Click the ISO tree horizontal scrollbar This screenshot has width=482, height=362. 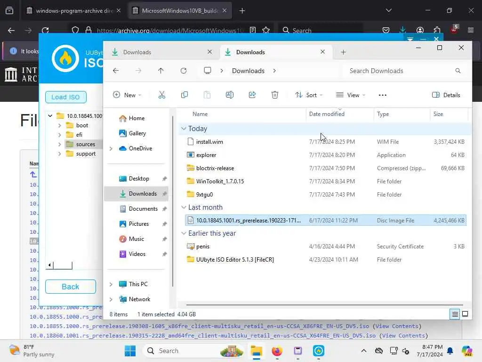pyautogui.click(x=63, y=265)
